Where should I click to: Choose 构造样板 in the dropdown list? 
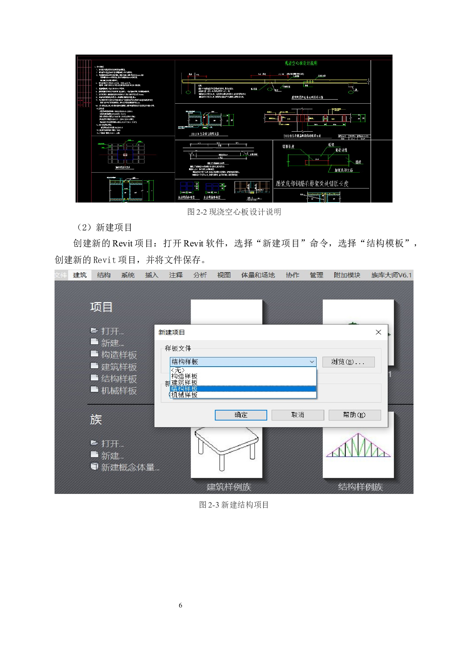click(243, 376)
